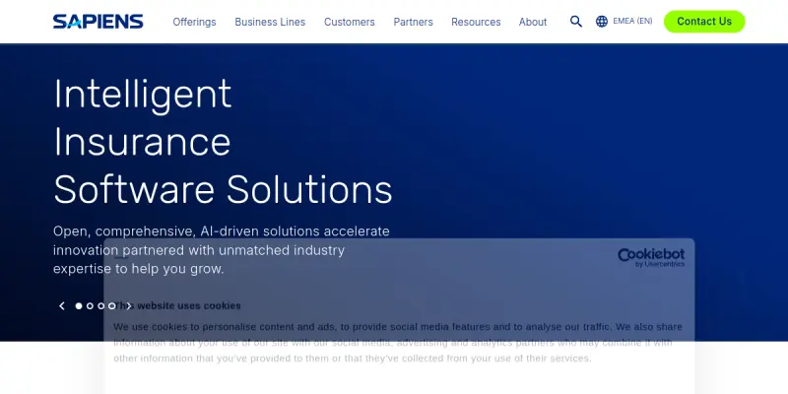Viewport: 788px width, 394px height.
Task: Click the 'Open, comprehensive, AI-driven solutions' paragraph
Action: coord(221,250)
